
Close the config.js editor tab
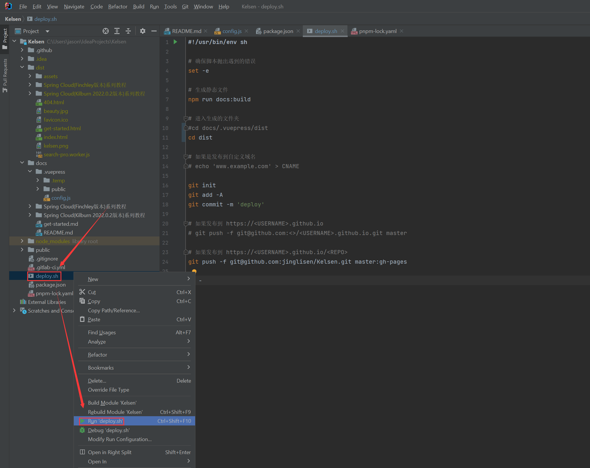tap(246, 31)
